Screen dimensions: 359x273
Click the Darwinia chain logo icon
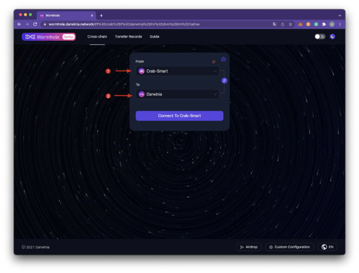142,94
